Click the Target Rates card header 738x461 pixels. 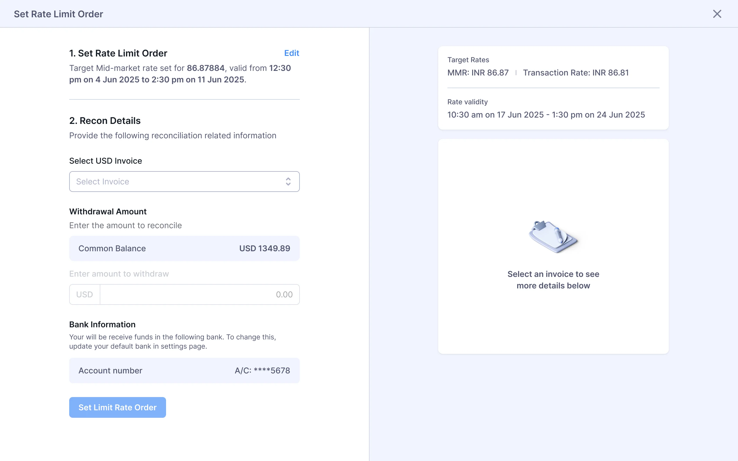click(x=468, y=60)
